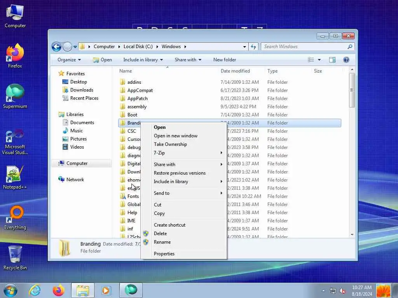Open the Computer desktop icon

point(15,16)
